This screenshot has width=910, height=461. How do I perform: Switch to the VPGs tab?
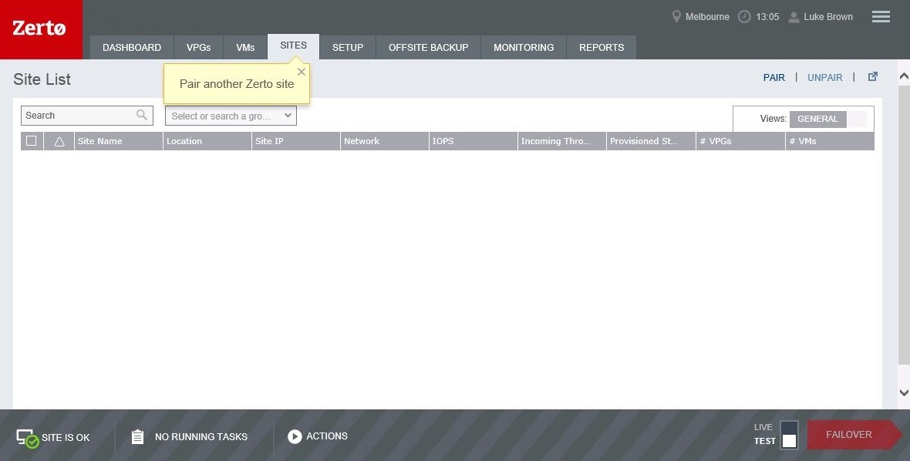tap(198, 48)
